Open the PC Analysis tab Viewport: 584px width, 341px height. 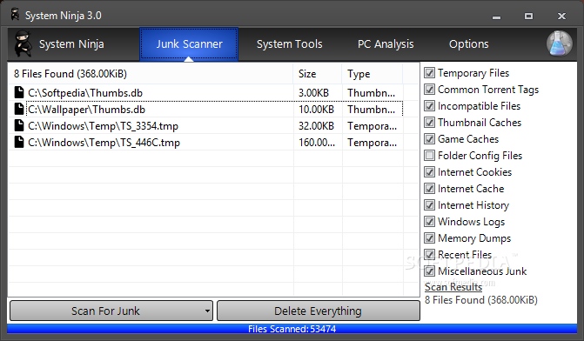(x=386, y=43)
